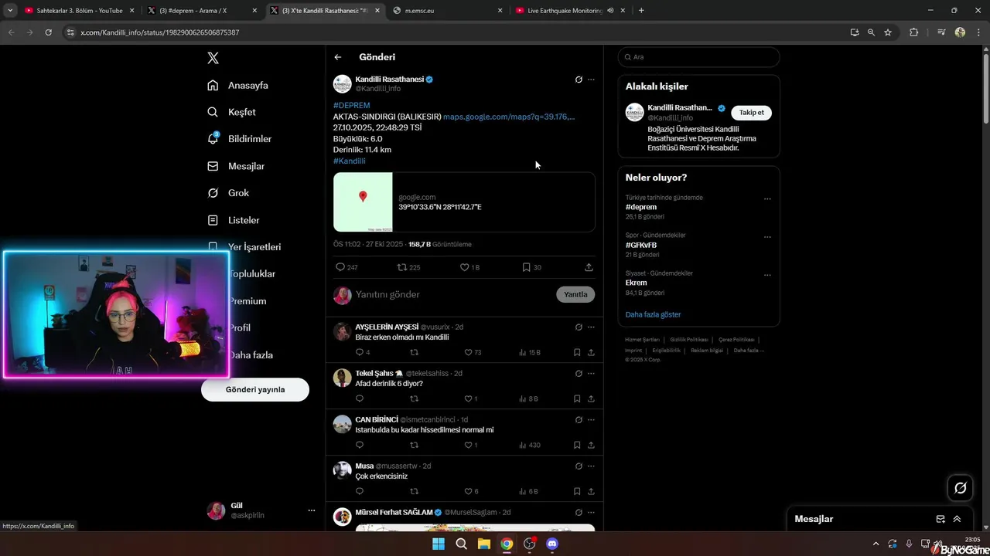Bookmark this page with star icon
The width and height of the screenshot is (990, 556).
point(888,32)
